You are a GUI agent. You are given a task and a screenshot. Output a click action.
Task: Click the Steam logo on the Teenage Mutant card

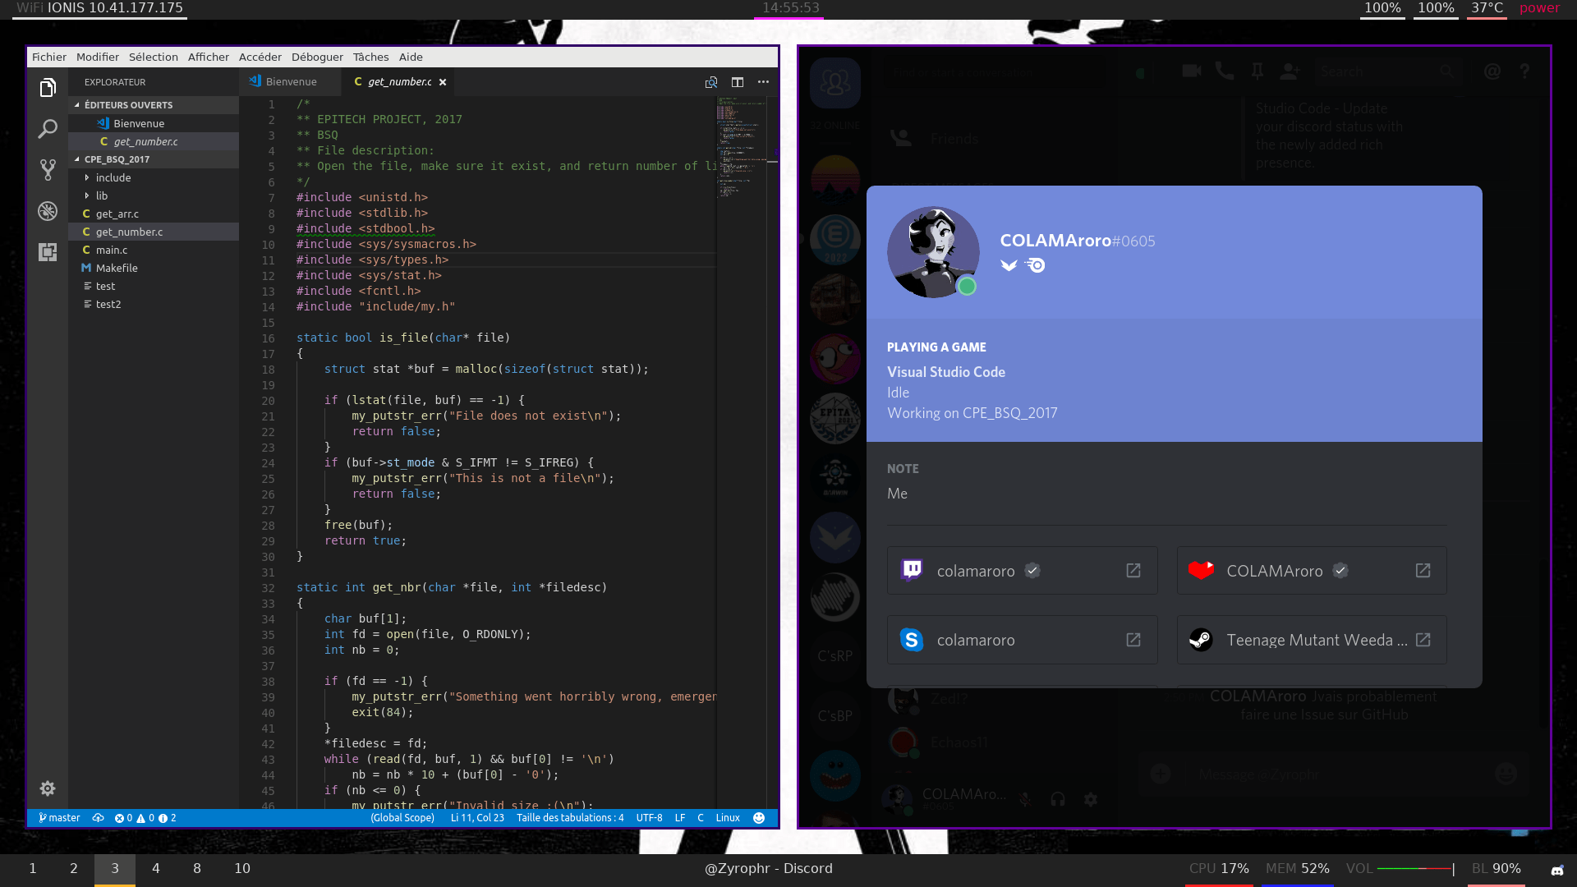(x=1201, y=640)
